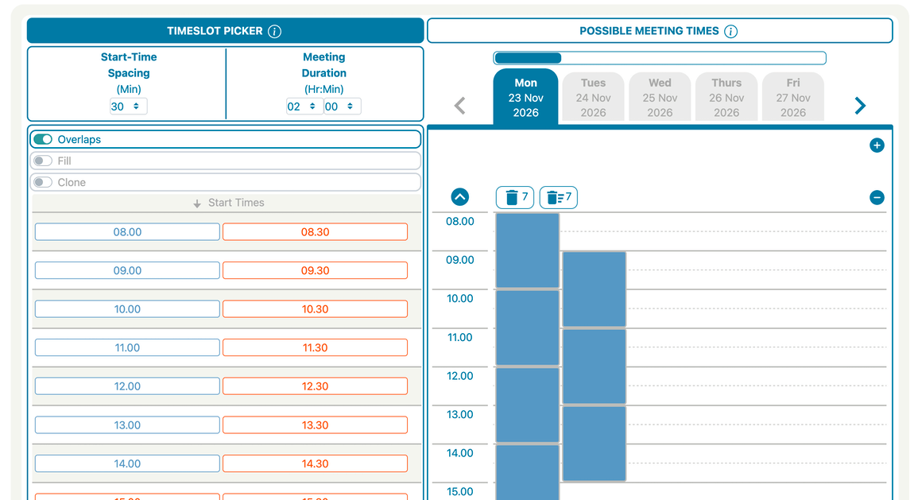
Task: Click the down arrow beside Start Times
Action: tap(197, 203)
